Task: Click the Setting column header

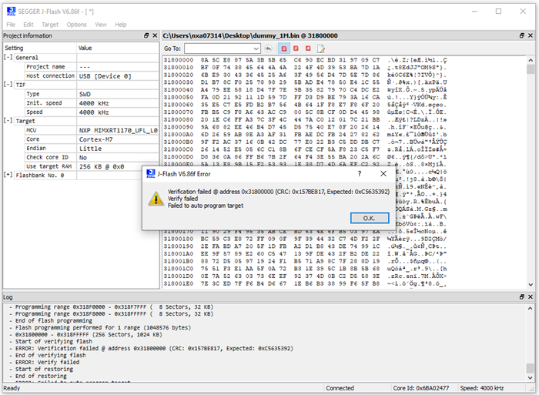Action: [x=40, y=48]
